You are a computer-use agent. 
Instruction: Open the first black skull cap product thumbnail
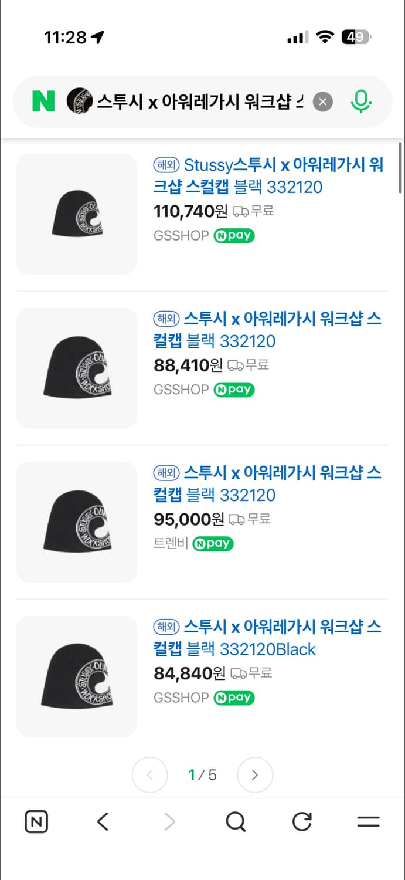click(77, 214)
